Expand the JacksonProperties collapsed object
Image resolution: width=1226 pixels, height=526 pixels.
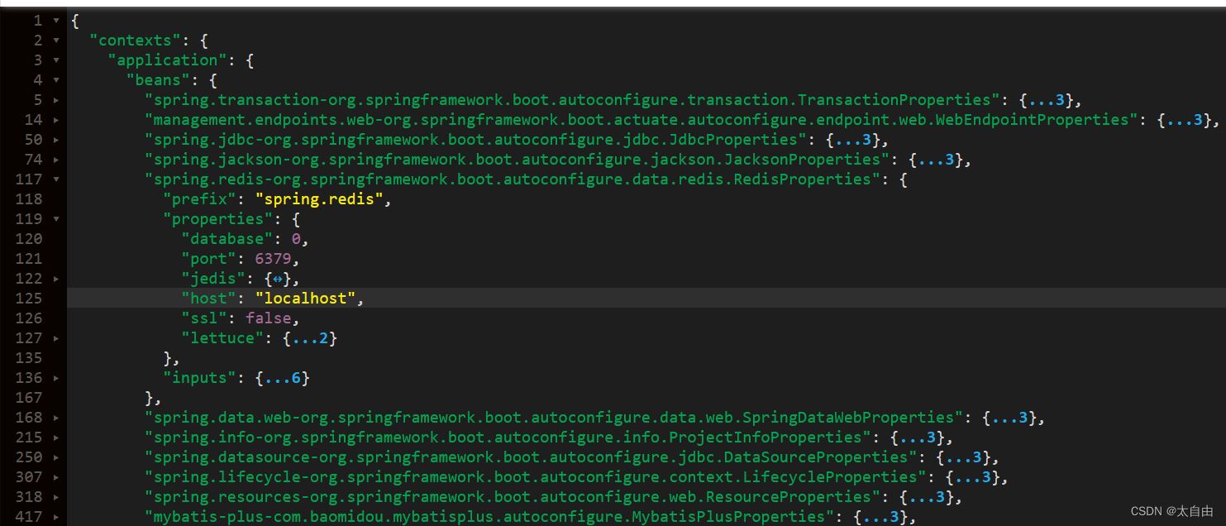pyautogui.click(x=56, y=159)
